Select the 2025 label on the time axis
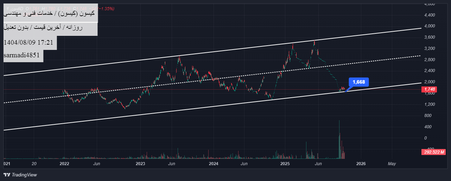Viewport: 451px width, 181px height. (x=285, y=164)
